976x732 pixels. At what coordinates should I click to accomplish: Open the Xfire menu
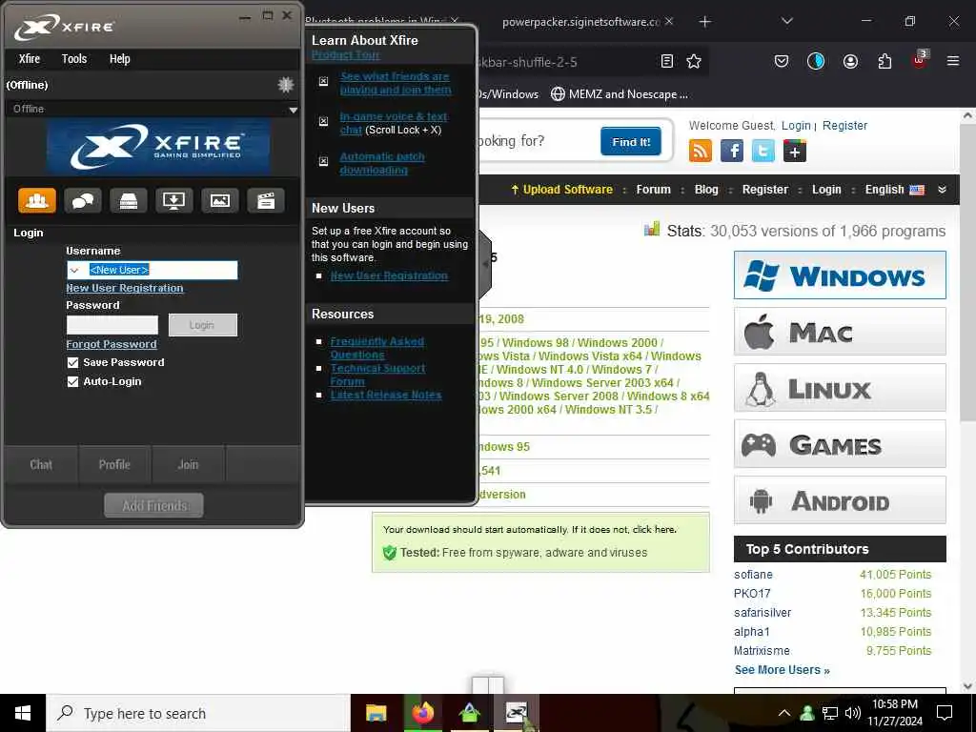(x=30, y=59)
